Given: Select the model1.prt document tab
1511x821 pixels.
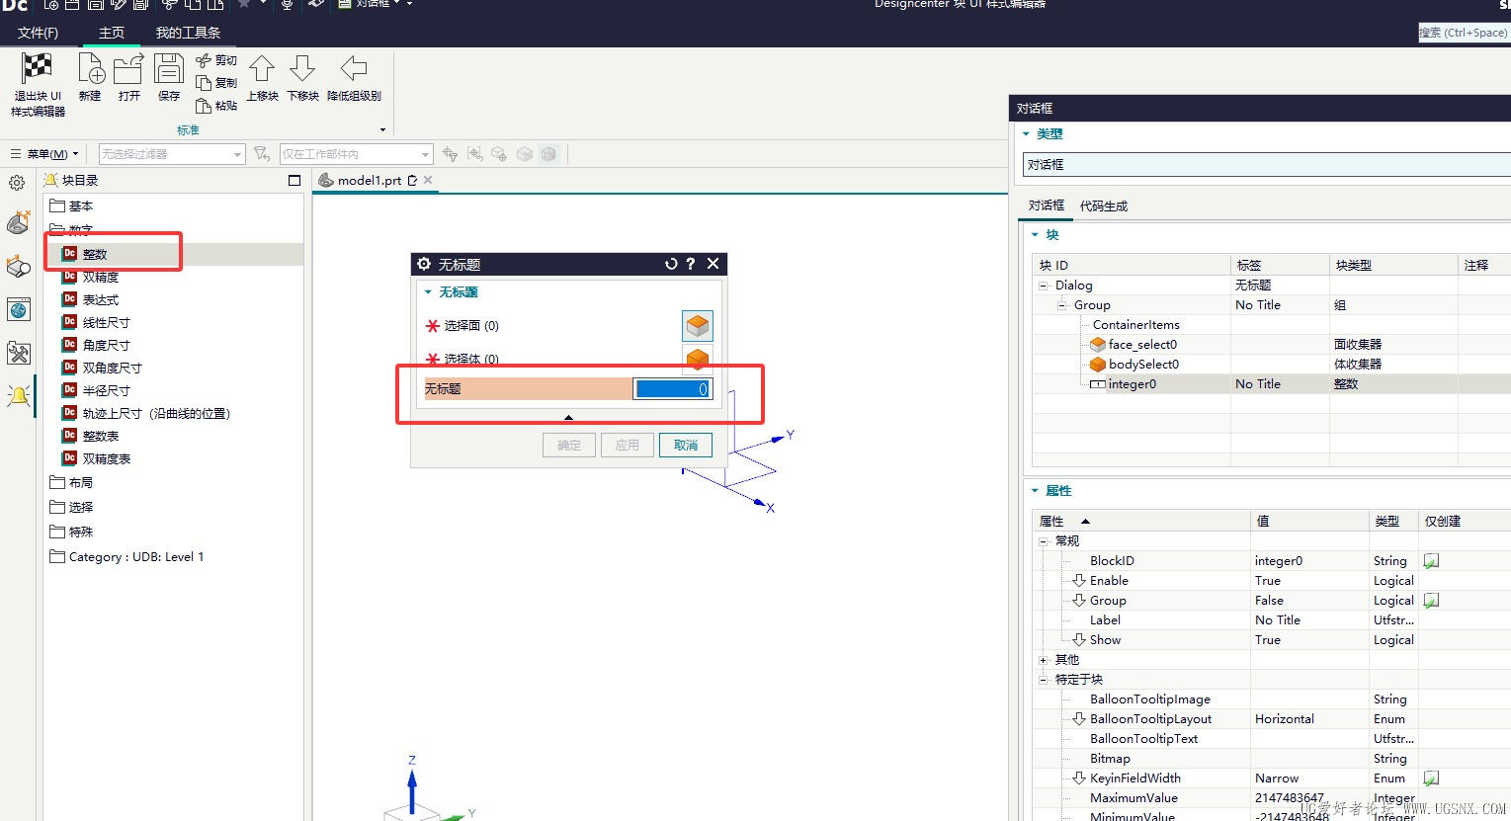Looking at the screenshot, I should 370,180.
